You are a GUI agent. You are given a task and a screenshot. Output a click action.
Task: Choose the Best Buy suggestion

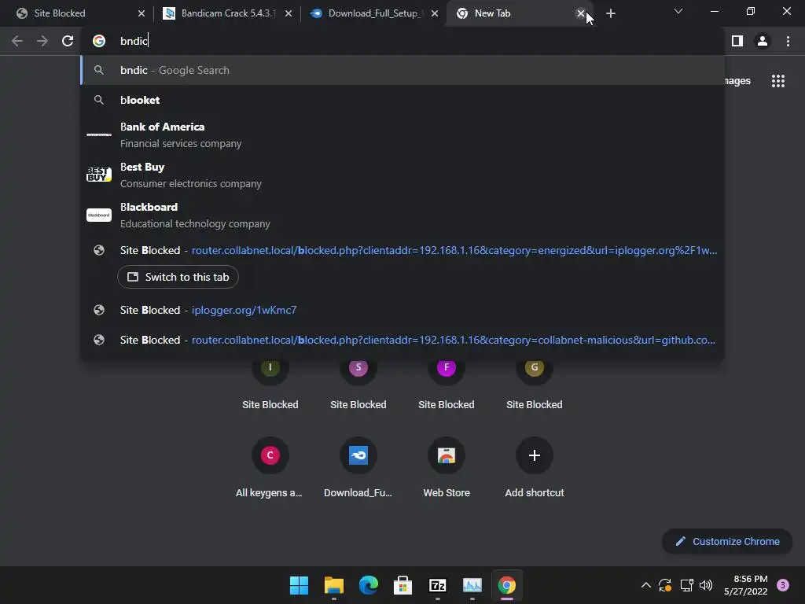pyautogui.click(x=402, y=175)
